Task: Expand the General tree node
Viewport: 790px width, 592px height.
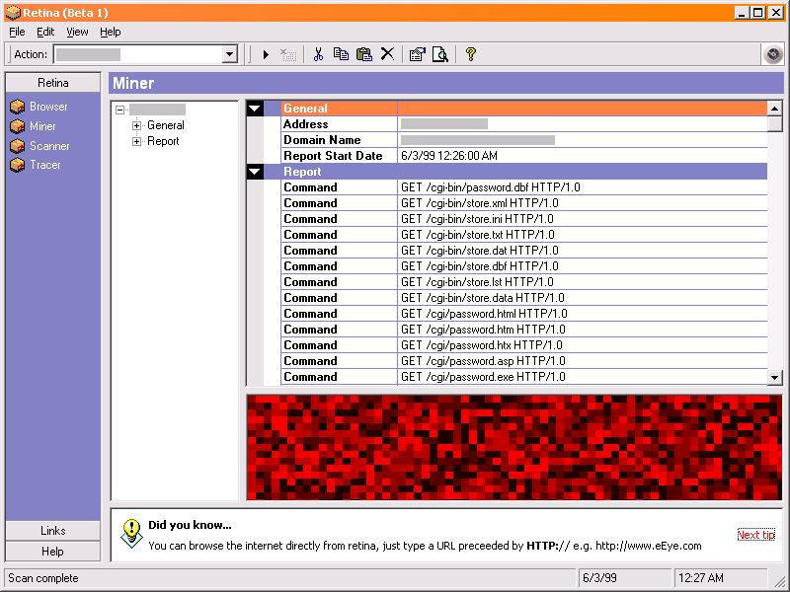Action: click(137, 125)
